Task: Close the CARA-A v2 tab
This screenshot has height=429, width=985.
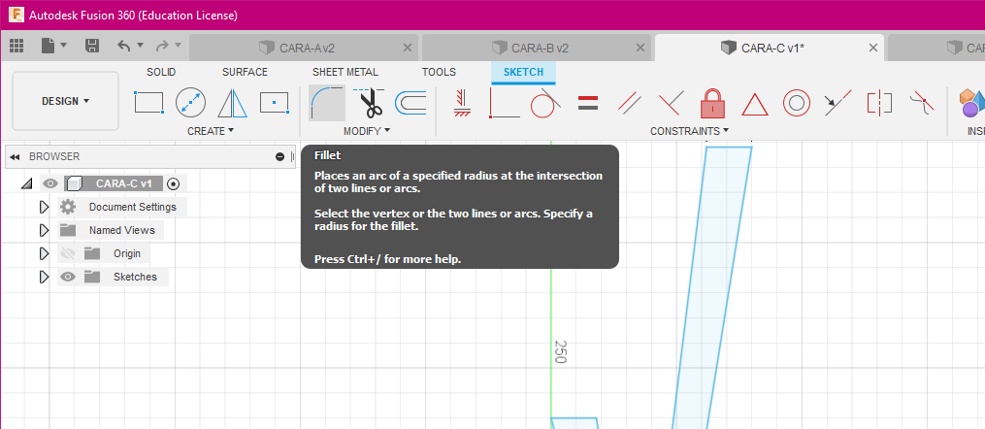Action: pos(407,48)
